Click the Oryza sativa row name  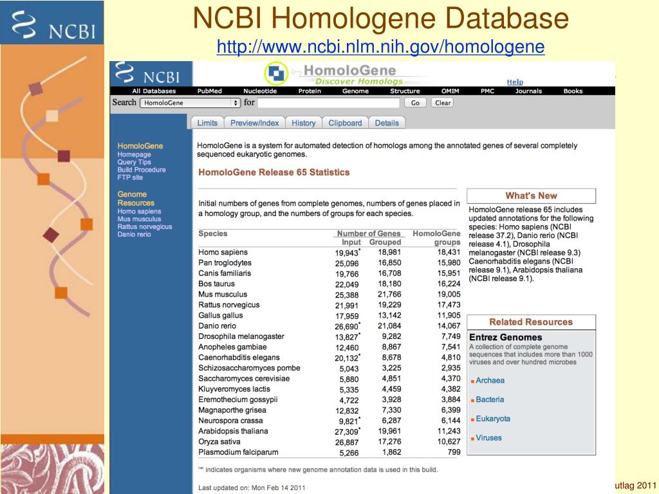tap(219, 441)
